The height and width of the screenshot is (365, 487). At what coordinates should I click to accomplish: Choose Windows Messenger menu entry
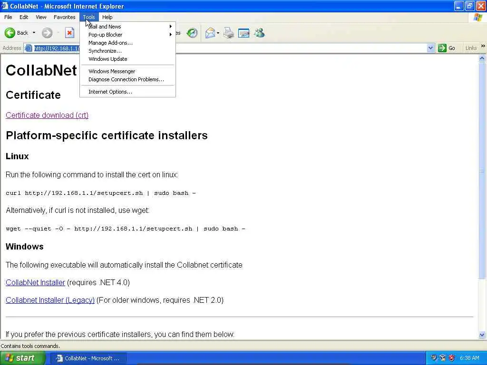[x=127, y=71]
